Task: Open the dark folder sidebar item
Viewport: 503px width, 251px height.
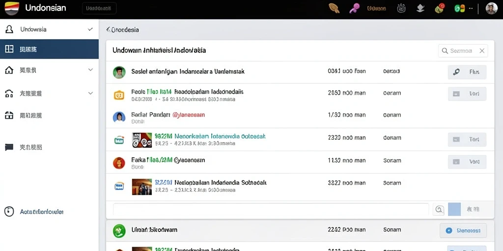Action: pos(50,147)
